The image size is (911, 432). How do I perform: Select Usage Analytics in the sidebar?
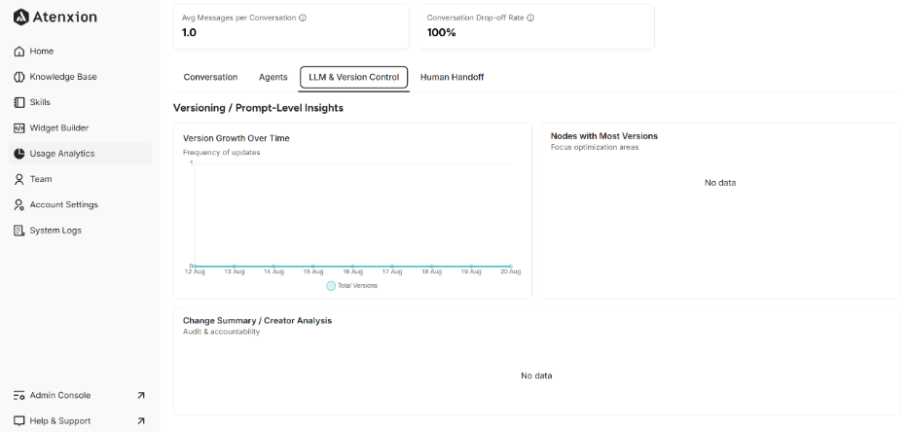(x=82, y=154)
